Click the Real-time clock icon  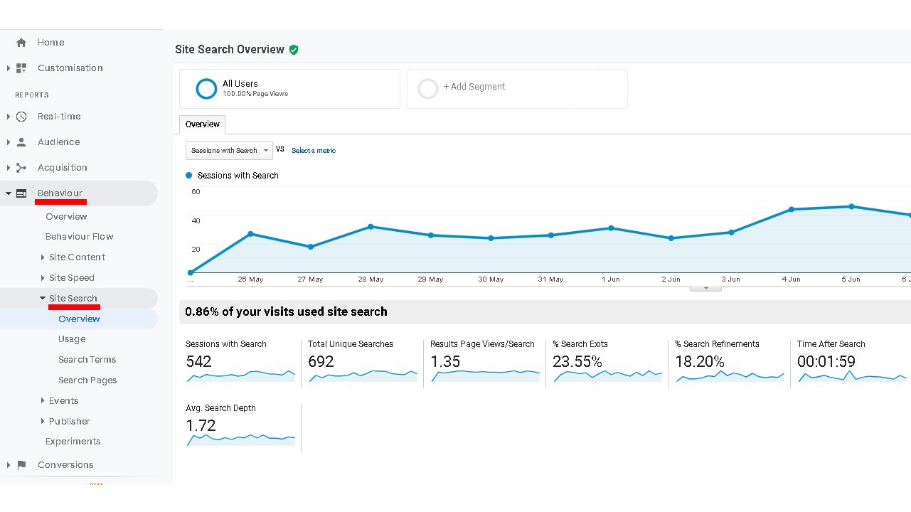point(21,117)
